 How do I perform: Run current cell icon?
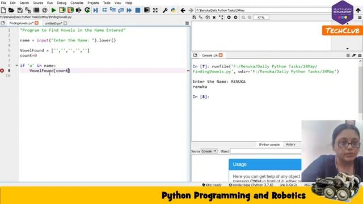click(x=62, y=10)
